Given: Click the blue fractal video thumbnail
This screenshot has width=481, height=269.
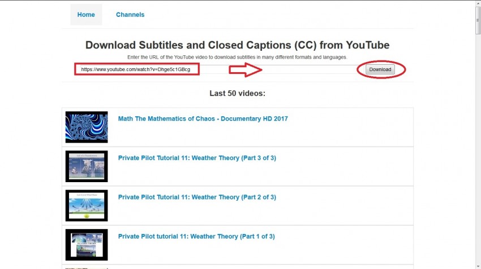Looking at the screenshot, I should point(87,127).
